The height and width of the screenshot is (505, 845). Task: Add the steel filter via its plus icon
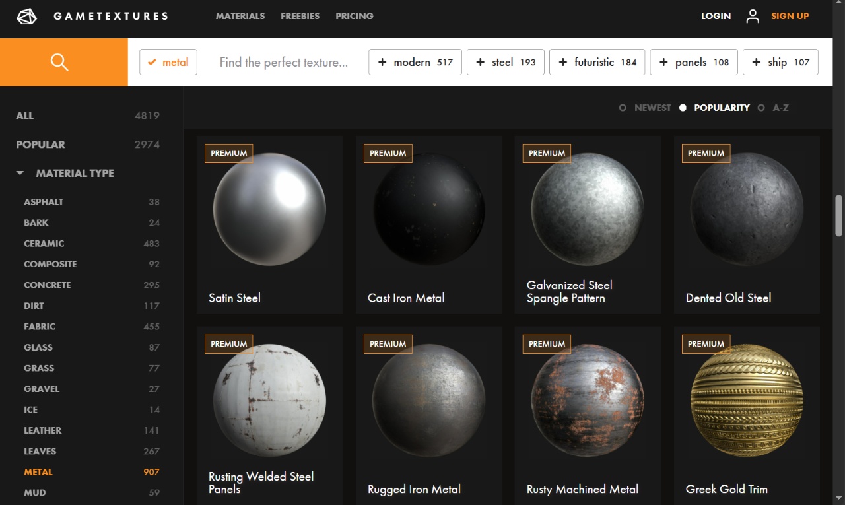[x=479, y=61]
